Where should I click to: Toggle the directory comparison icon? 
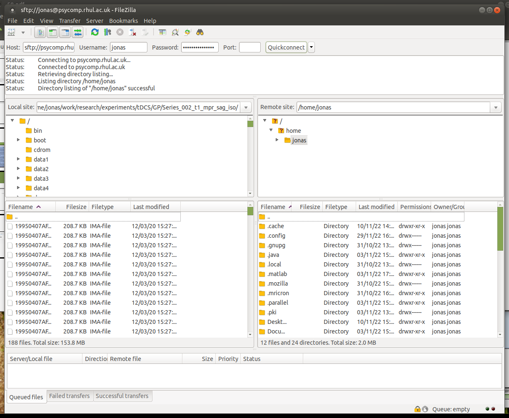pyautogui.click(x=175, y=32)
